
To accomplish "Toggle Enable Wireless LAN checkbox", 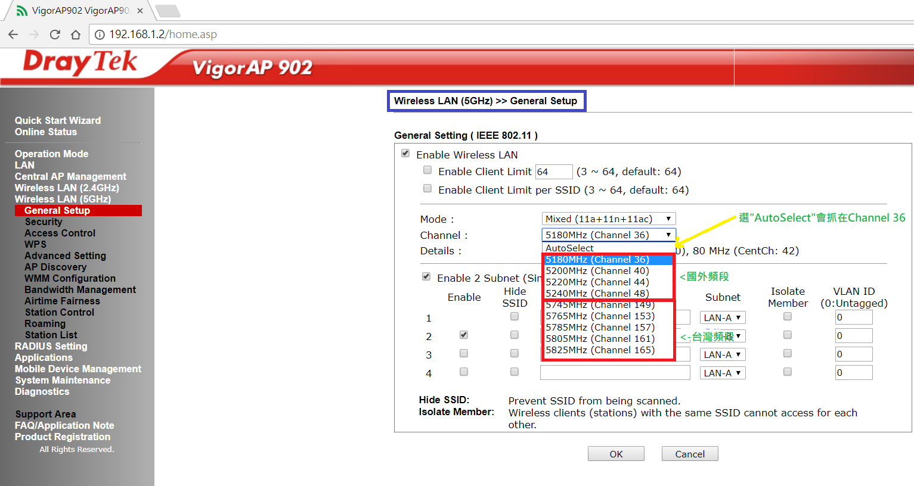I will (405, 154).
